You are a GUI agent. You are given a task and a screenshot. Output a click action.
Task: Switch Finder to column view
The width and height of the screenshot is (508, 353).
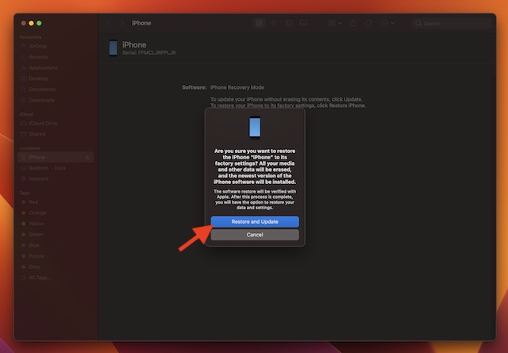coord(286,23)
